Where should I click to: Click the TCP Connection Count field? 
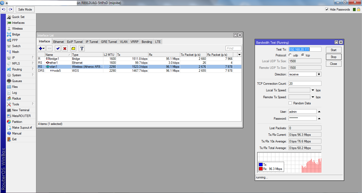click(x=305, y=84)
